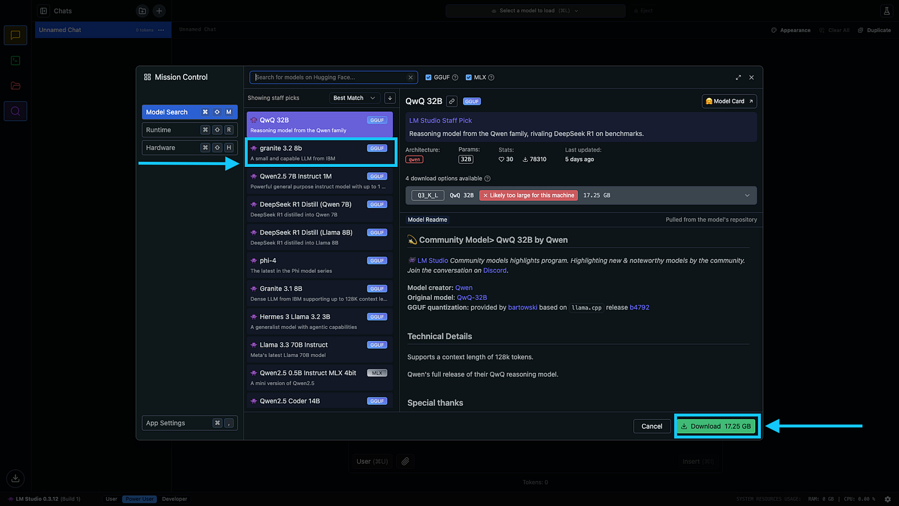This screenshot has width=899, height=506.
Task: Open the Discover magnifier icon in the left sidebar
Action: [x=15, y=111]
